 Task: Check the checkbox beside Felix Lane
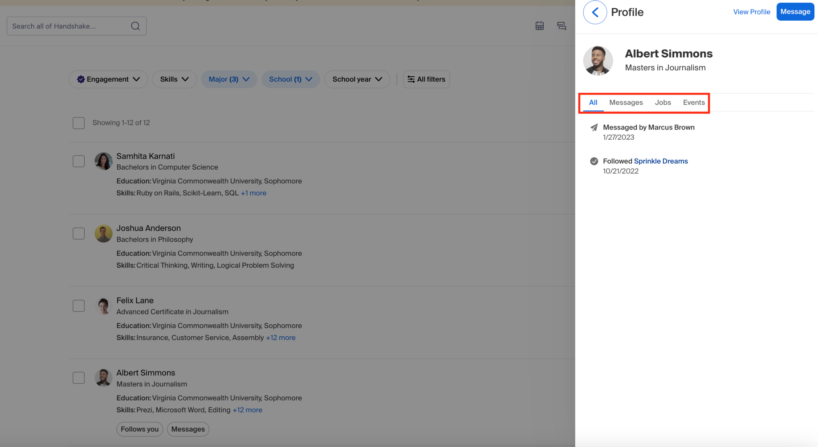[x=79, y=306]
